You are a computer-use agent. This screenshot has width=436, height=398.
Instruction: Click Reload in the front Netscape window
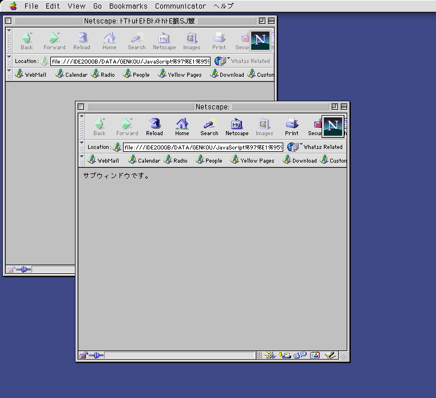[x=154, y=127]
